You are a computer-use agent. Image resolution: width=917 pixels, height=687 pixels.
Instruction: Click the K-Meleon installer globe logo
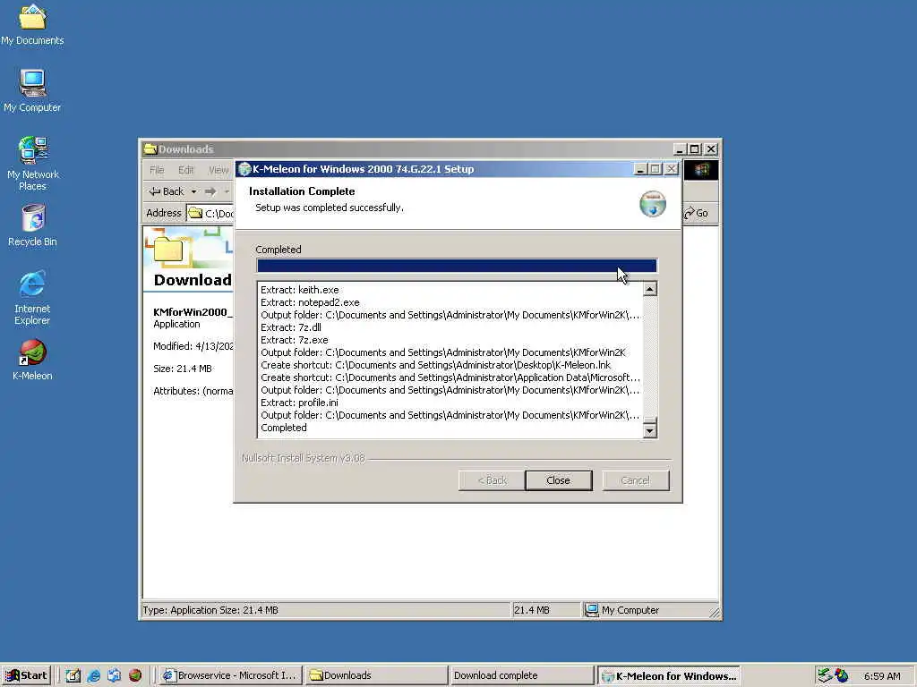click(653, 204)
